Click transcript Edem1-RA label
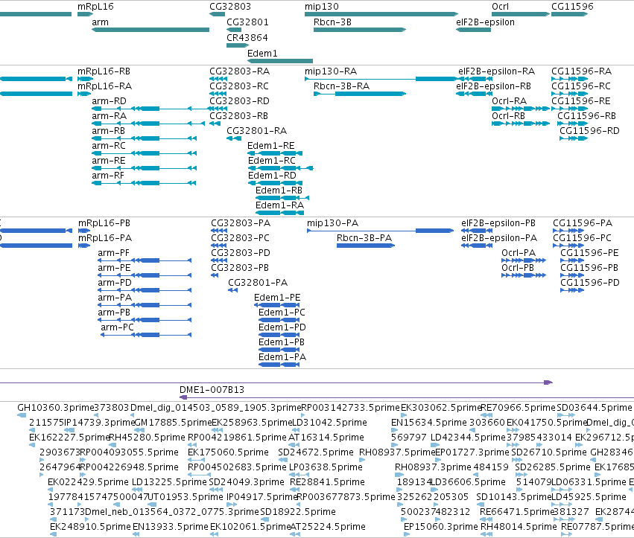This screenshot has height=538, width=634. 279,205
